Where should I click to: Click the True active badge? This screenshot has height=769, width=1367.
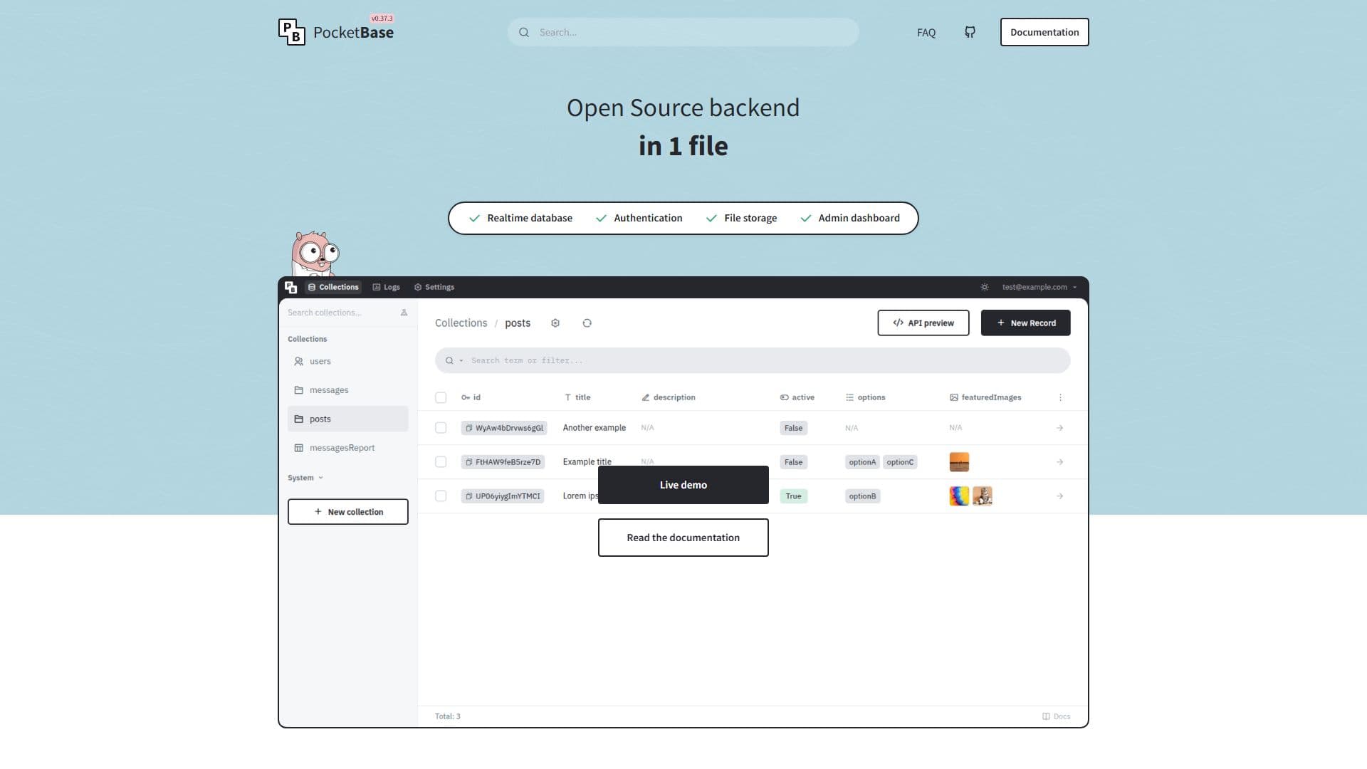coord(793,496)
